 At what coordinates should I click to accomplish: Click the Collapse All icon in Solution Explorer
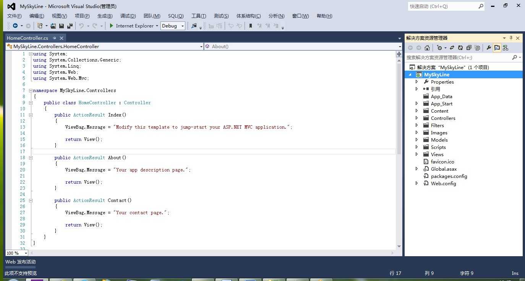(469, 48)
